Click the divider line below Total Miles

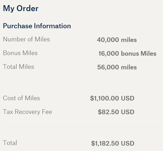(83, 82)
